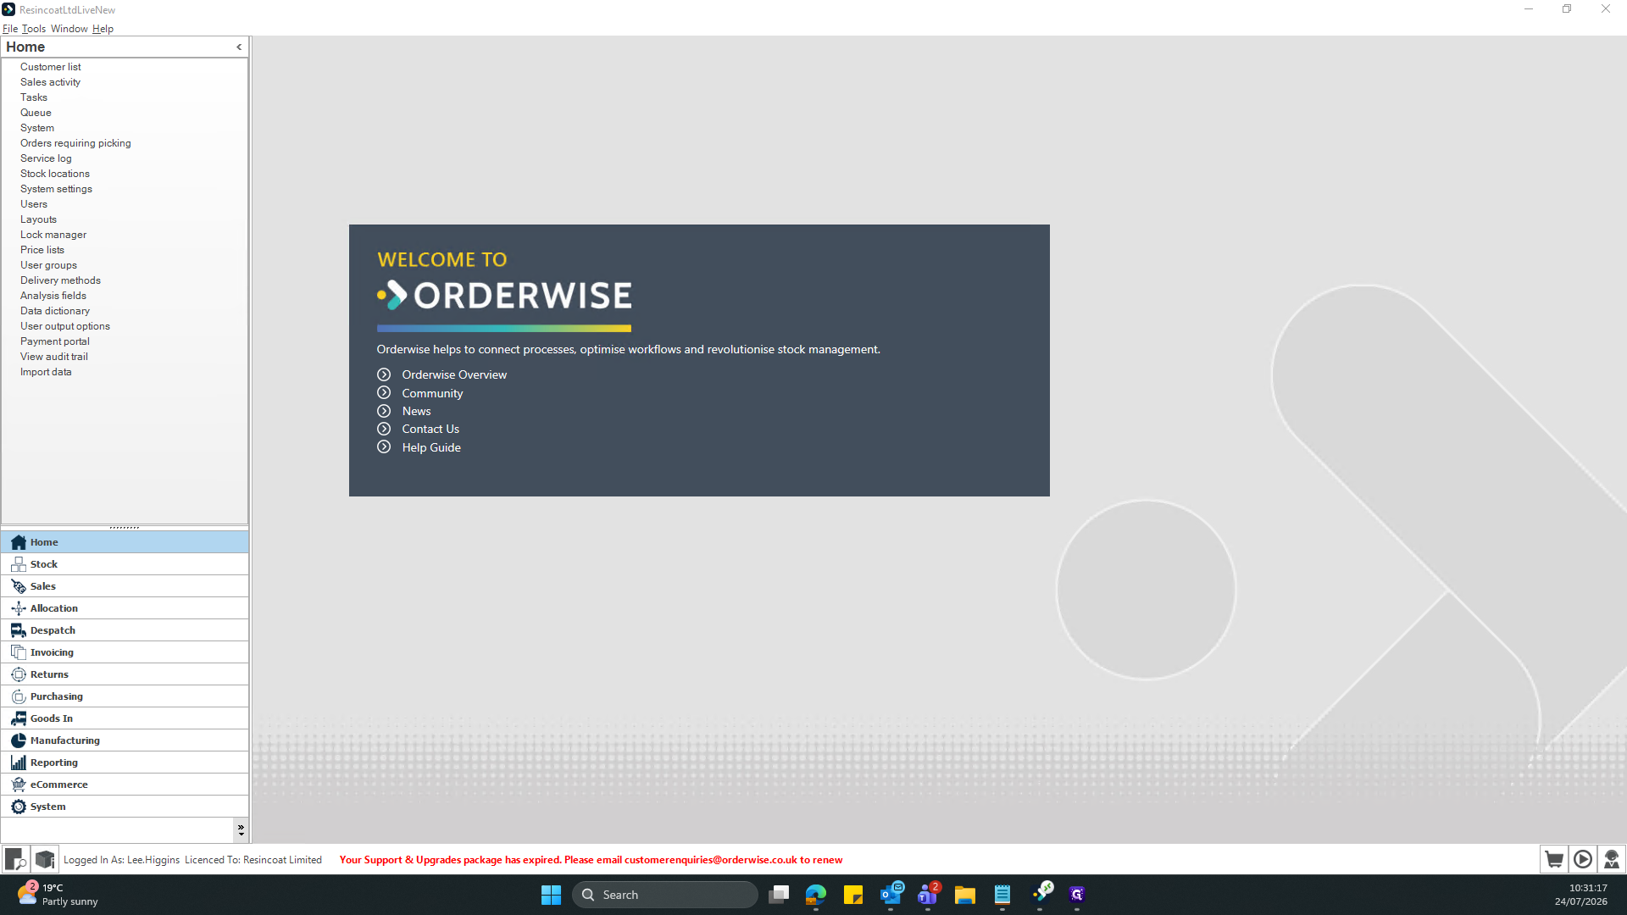Screen dimensions: 1627x915
Task: Open the File menu
Action: [x=10, y=29]
